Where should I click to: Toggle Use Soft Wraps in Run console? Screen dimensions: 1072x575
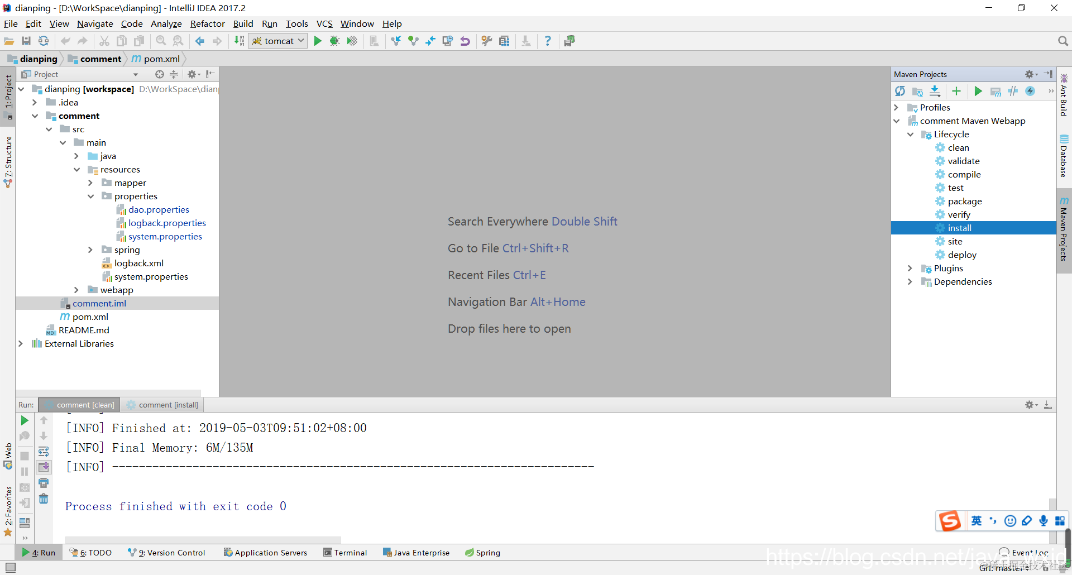44,451
